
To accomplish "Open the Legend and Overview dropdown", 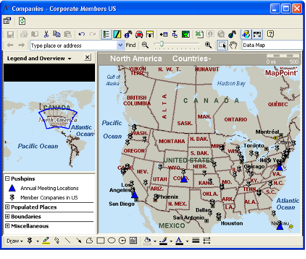I will pyautogui.click(x=70, y=59).
